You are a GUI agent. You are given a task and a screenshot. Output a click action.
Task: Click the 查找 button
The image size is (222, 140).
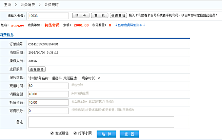99,16
